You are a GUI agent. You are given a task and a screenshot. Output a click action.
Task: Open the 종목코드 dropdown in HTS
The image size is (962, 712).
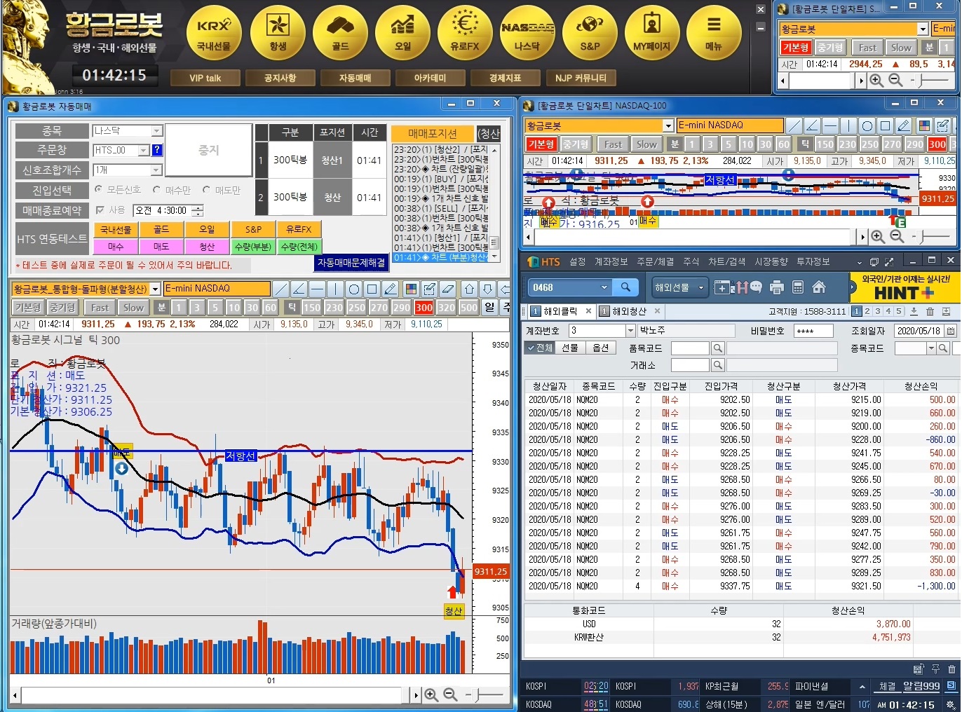pos(931,348)
